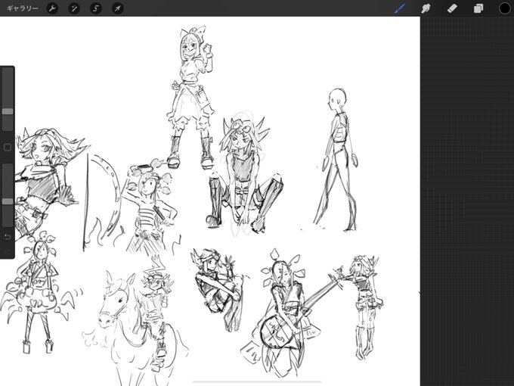Open the black color picker
The image size is (514, 386).
coord(504,8)
